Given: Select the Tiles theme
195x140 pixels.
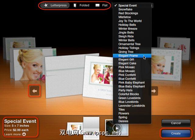Looking at the screenshot, I should pyautogui.click(x=132, y=110).
